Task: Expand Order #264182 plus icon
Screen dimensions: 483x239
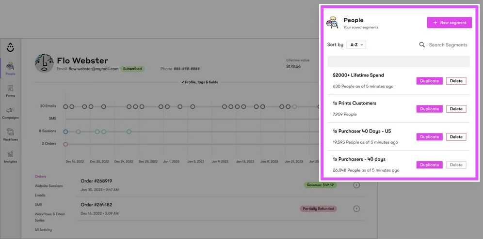Action: coord(356,209)
